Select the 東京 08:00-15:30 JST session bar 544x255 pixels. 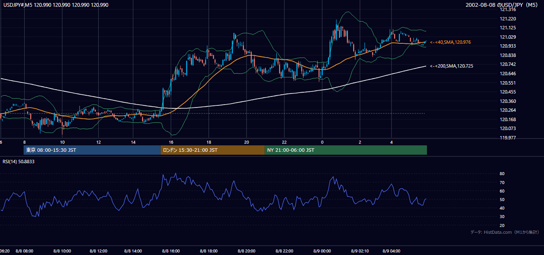tap(92, 150)
